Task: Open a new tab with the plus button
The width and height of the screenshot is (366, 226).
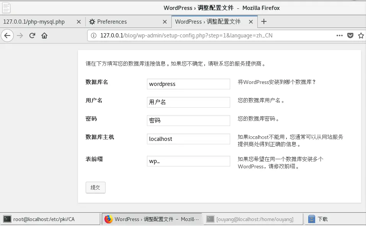Action: (264, 21)
